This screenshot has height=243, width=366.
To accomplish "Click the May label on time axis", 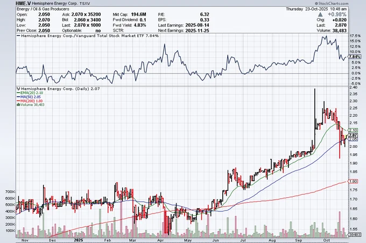I will (188, 240).
